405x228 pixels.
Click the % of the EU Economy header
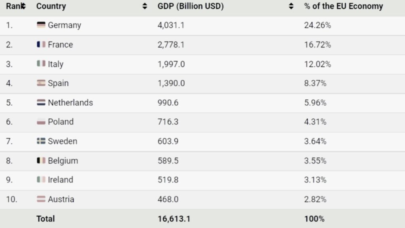[343, 6]
